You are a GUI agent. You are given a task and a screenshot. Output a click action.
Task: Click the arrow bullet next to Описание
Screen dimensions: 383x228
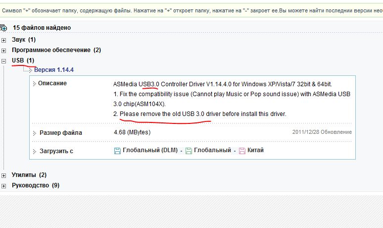coord(35,84)
